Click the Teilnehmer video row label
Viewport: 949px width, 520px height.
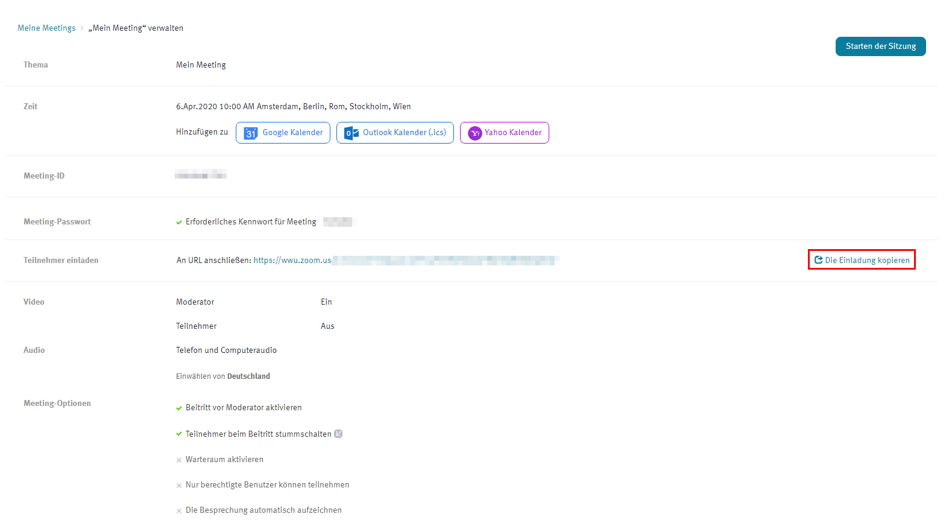pyautogui.click(x=196, y=326)
